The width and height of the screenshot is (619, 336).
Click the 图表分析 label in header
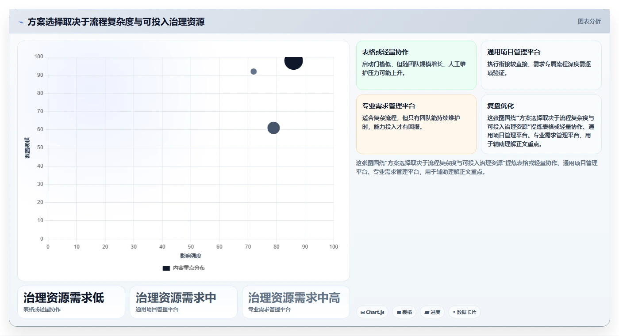(589, 21)
